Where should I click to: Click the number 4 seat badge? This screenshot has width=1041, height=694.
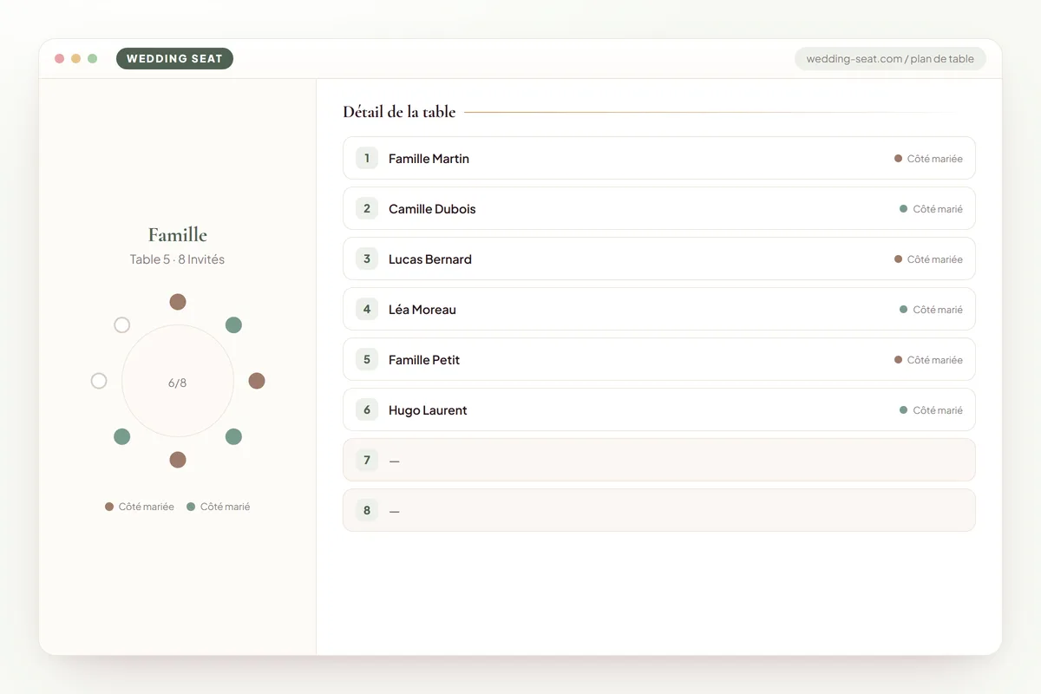click(367, 309)
